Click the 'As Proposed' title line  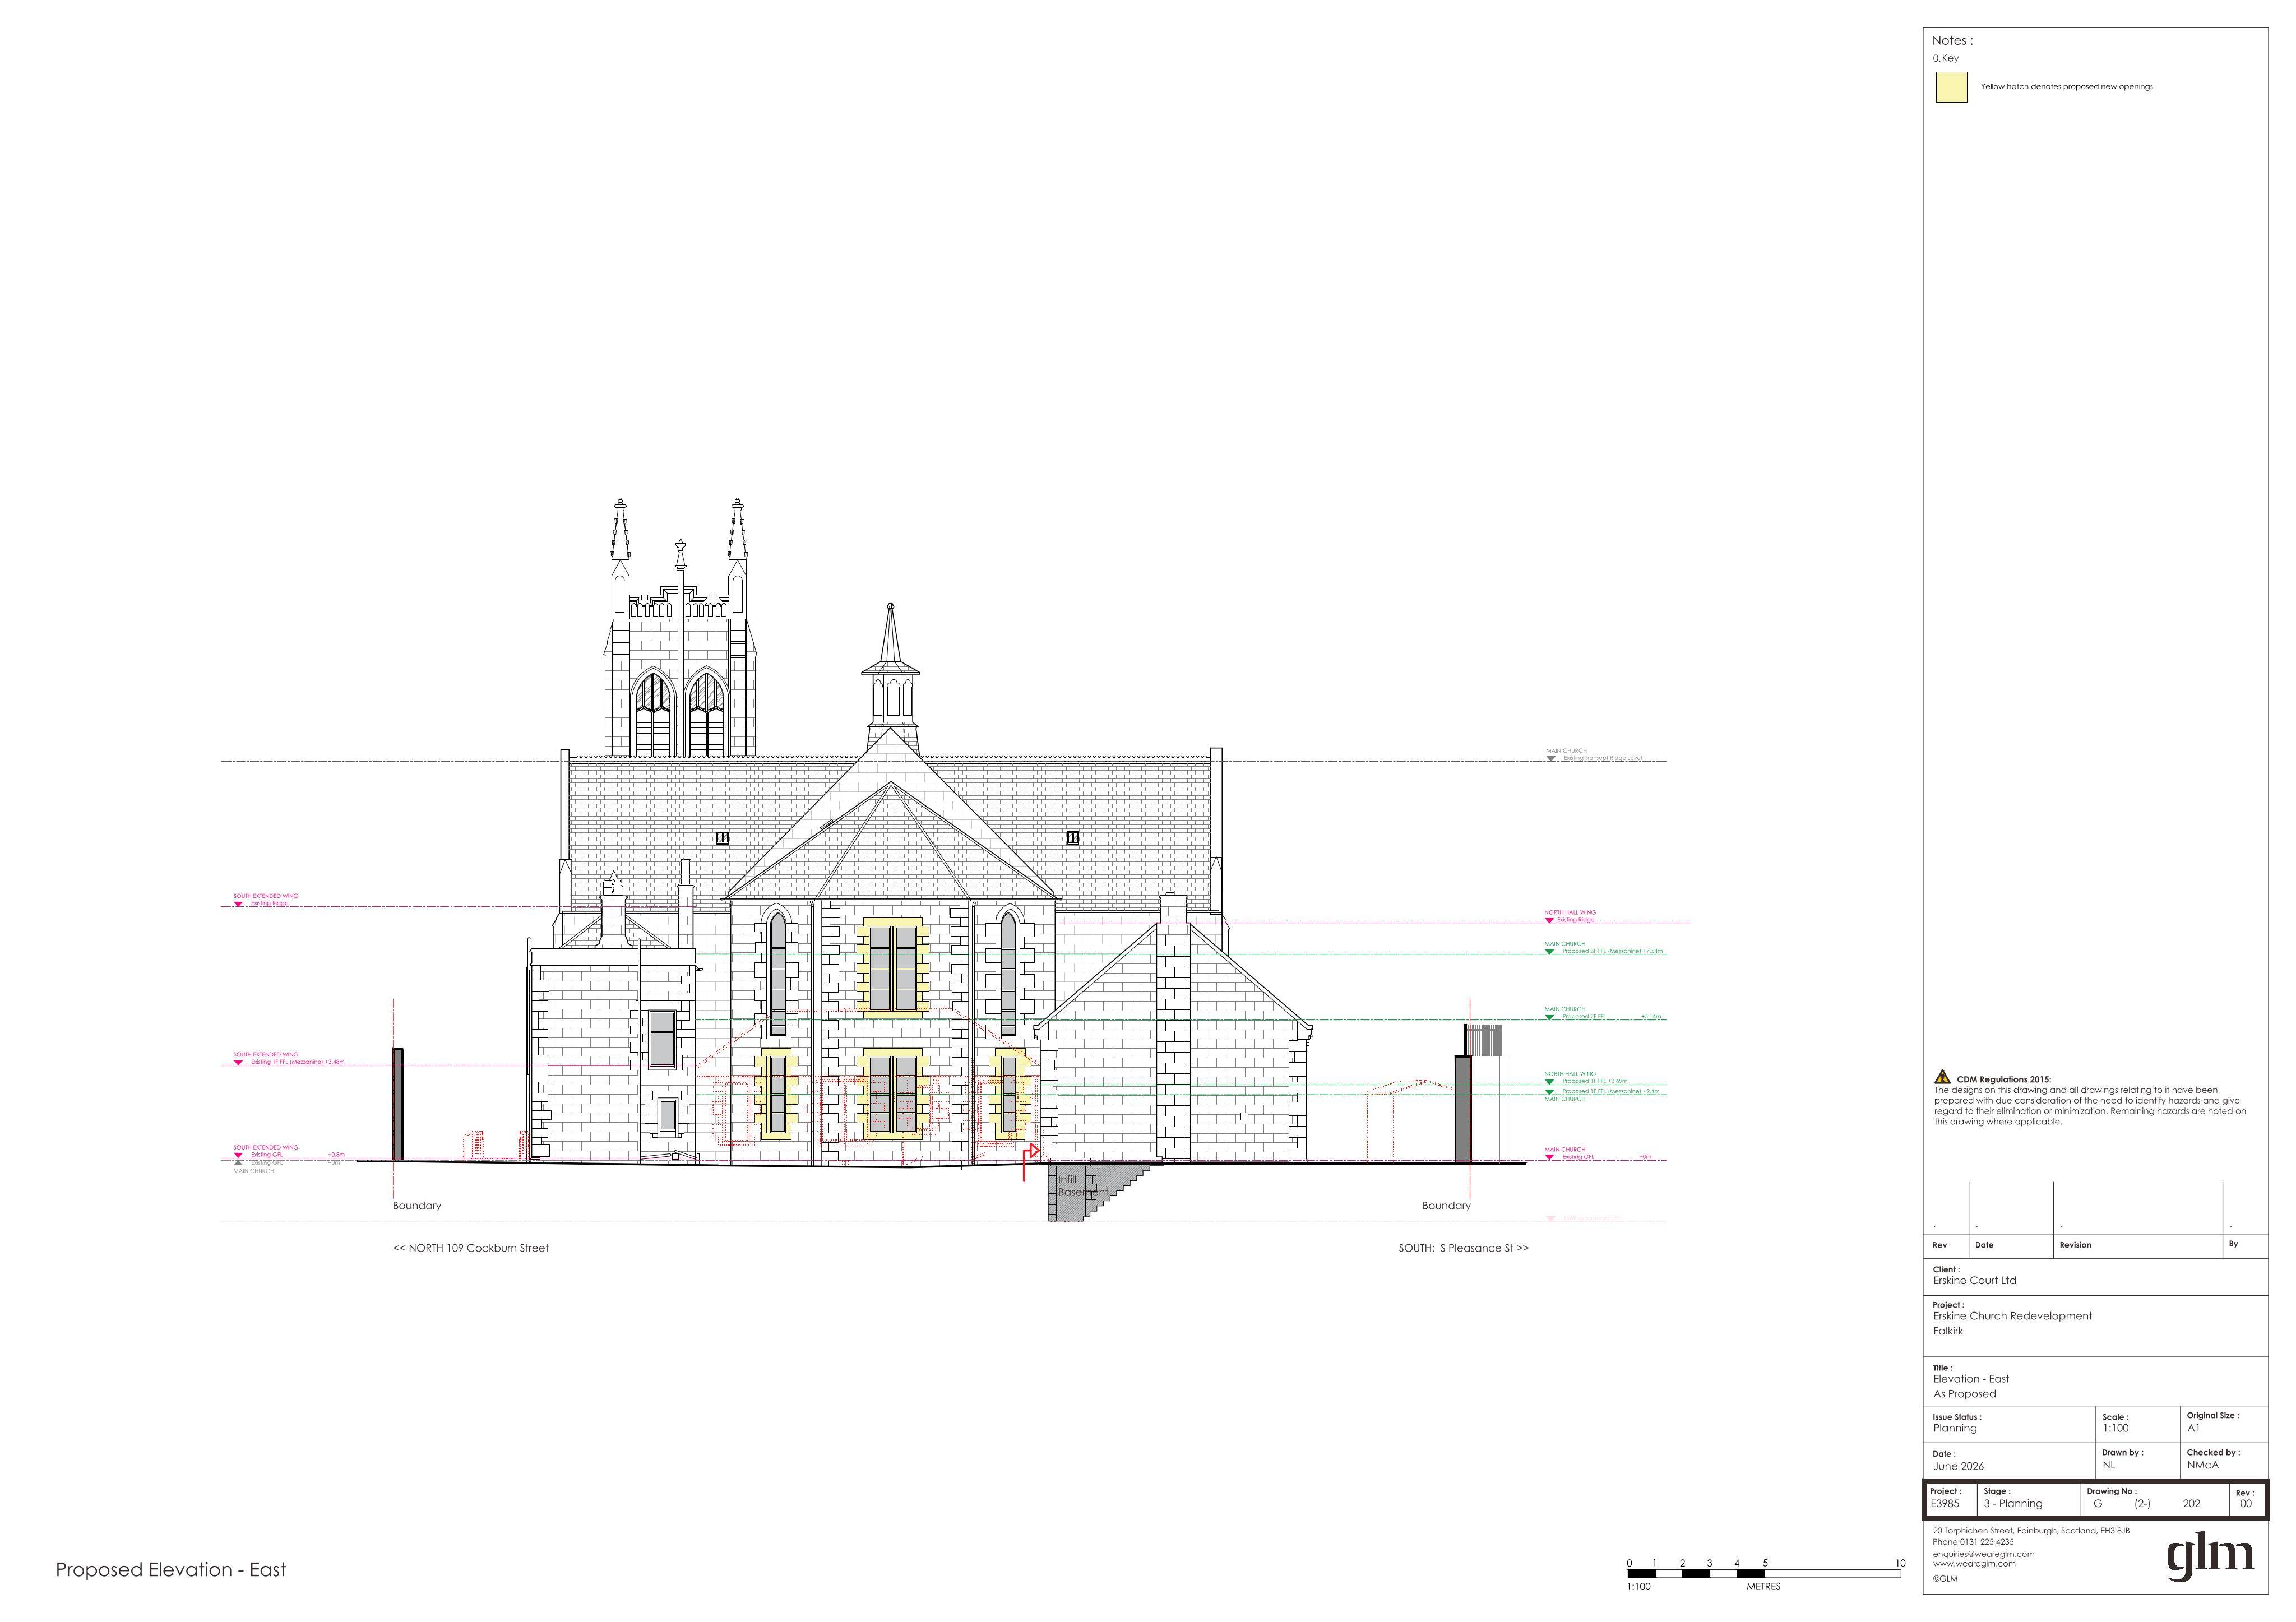[1964, 1394]
